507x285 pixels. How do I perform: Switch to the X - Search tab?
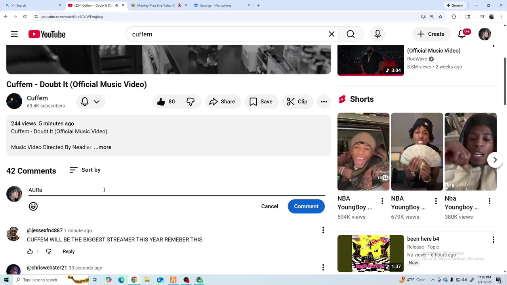point(33,6)
